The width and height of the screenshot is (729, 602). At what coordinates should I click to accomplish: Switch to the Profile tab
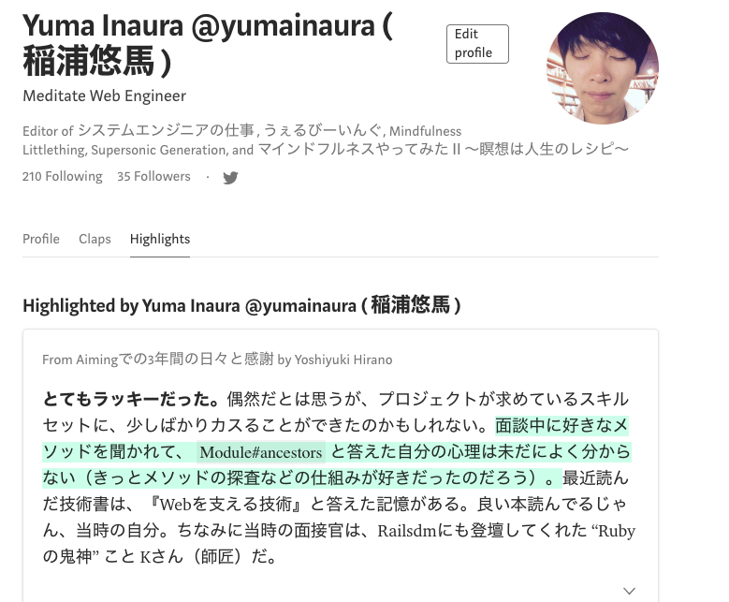tap(41, 239)
